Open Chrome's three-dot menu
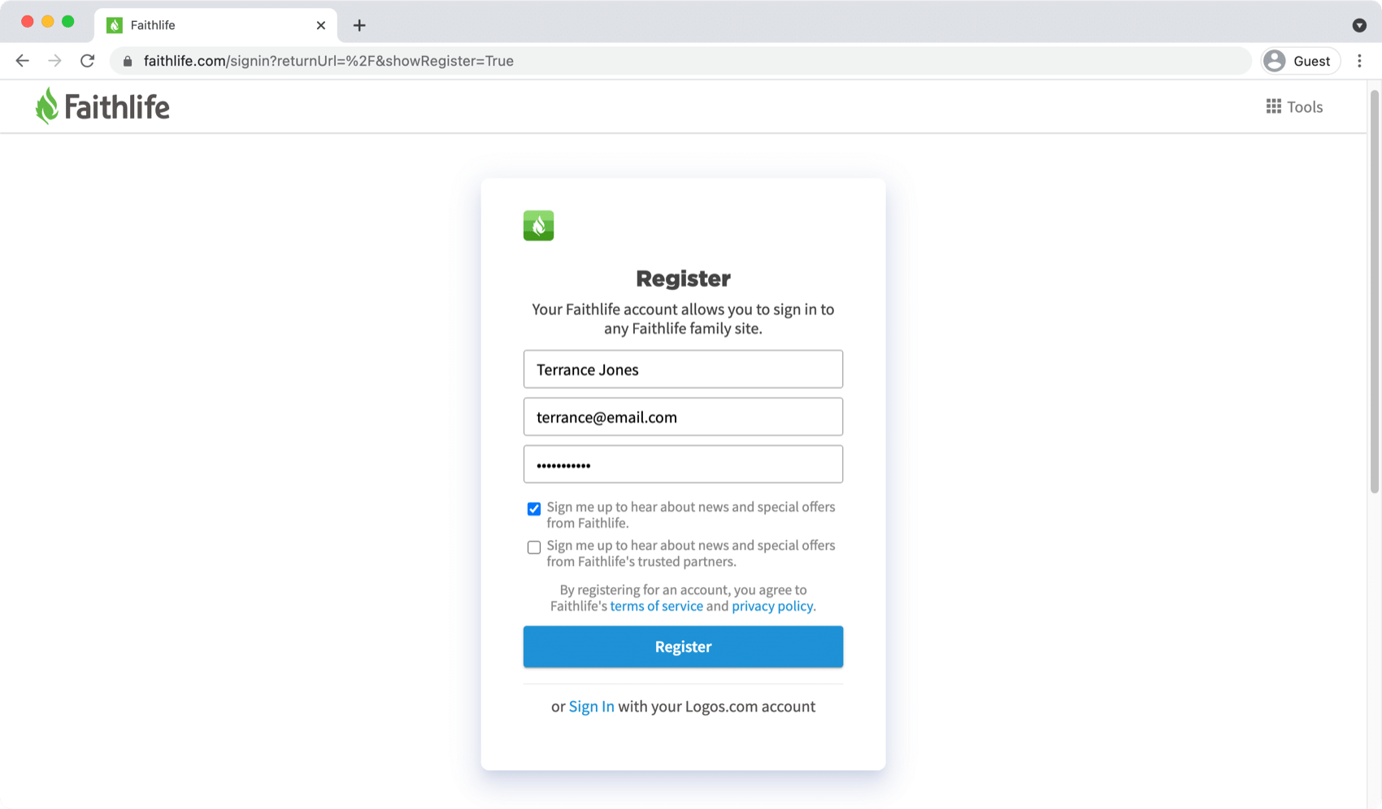This screenshot has height=809, width=1382. pos(1359,61)
